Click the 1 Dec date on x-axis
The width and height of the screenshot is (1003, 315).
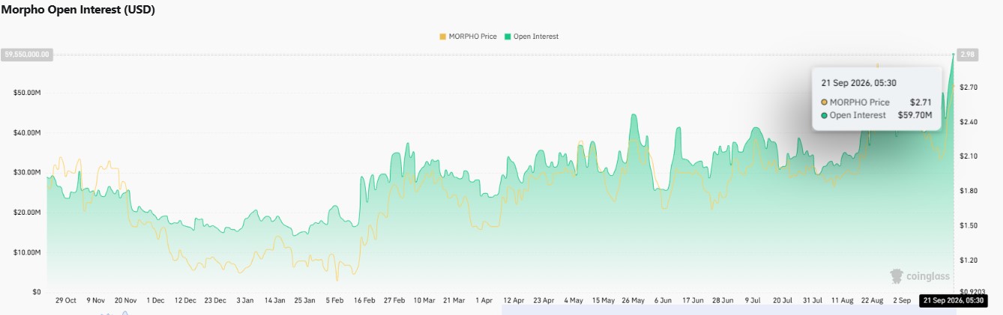pos(155,300)
